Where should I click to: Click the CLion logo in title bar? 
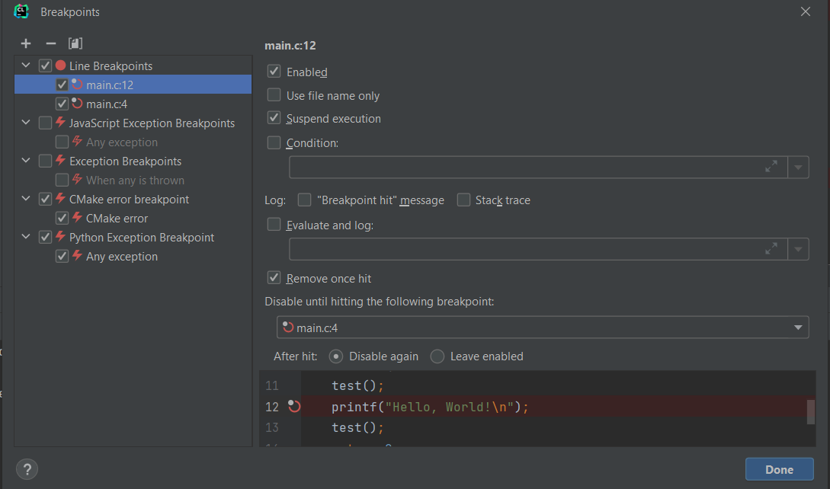click(x=21, y=11)
